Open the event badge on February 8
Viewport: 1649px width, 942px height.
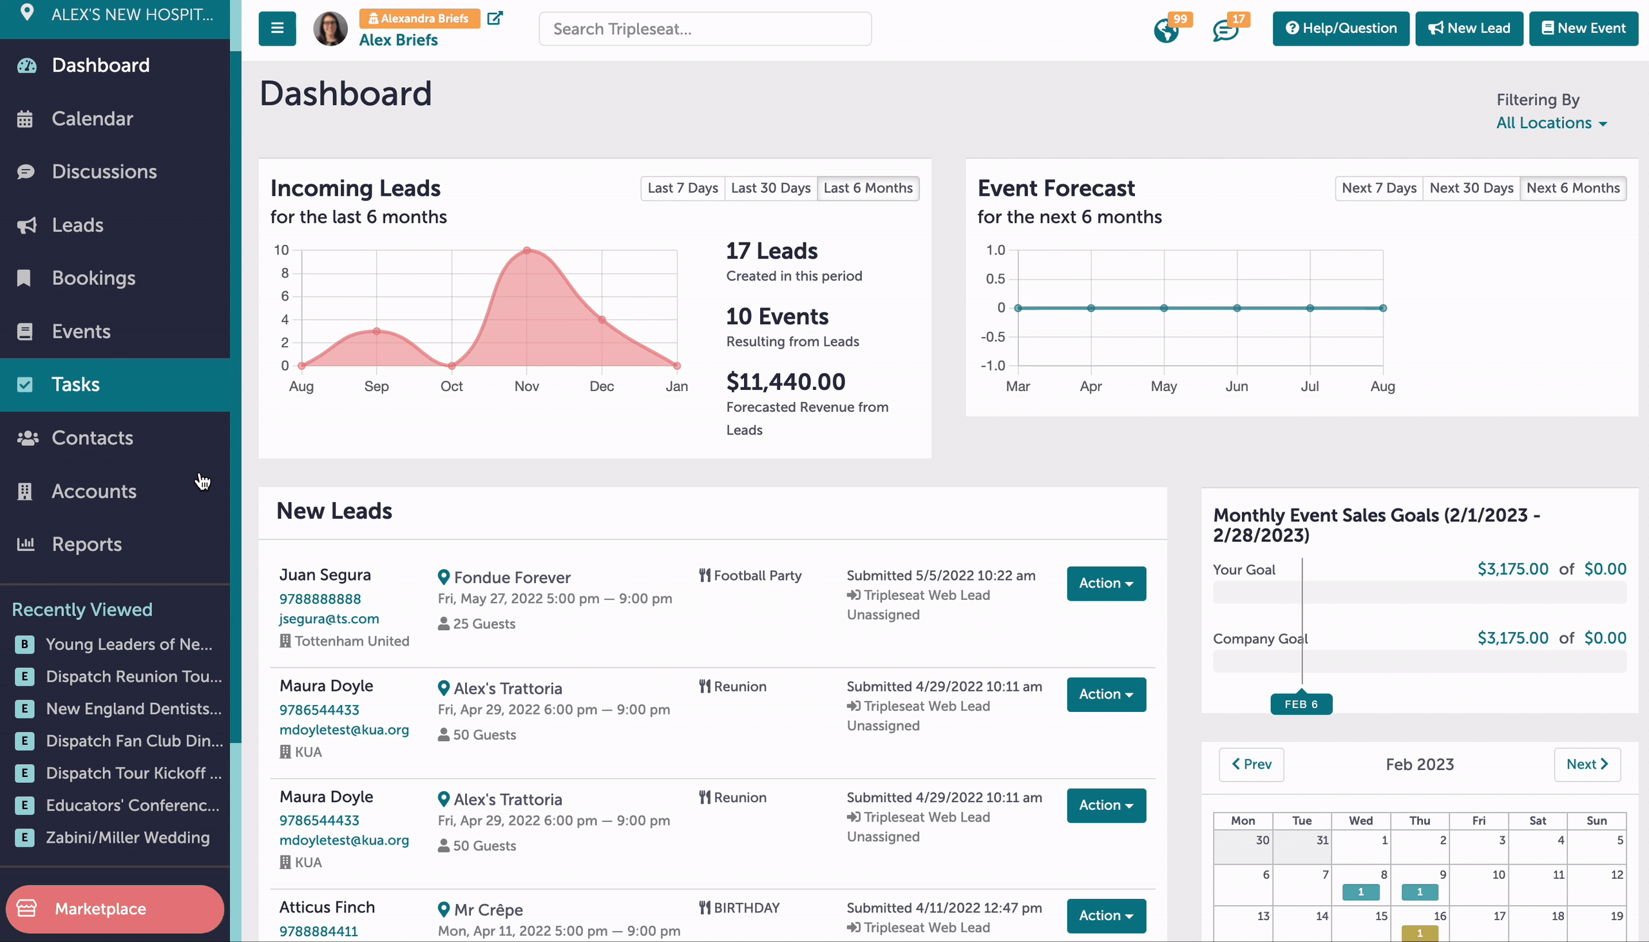[x=1360, y=892]
